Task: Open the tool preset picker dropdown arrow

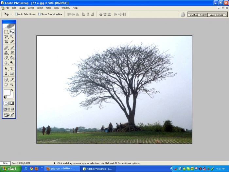Action: [11, 14]
